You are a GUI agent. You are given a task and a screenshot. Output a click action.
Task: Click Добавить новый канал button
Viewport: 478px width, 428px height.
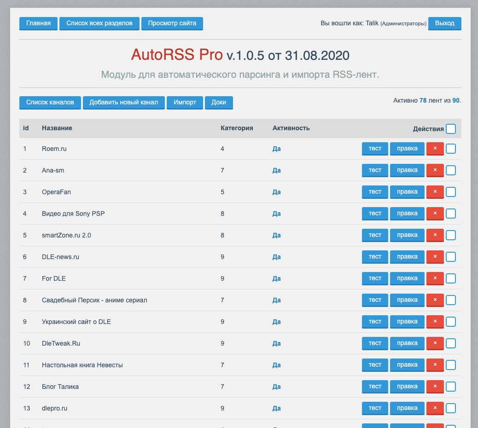click(123, 103)
